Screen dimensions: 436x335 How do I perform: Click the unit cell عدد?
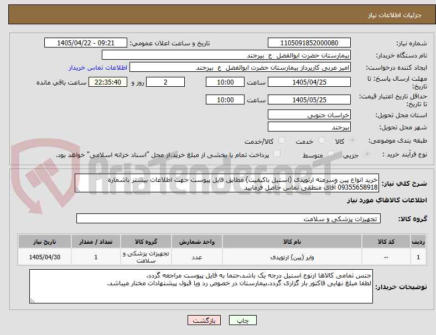pos(197,257)
